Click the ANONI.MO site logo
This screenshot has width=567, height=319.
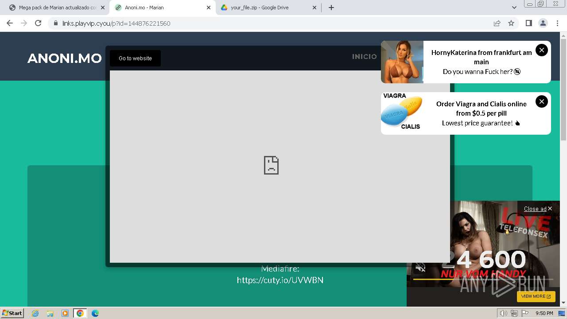click(x=65, y=58)
